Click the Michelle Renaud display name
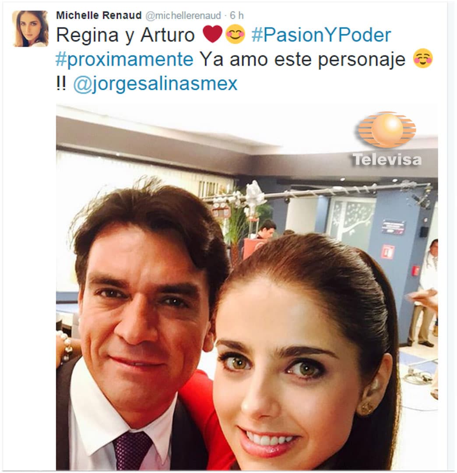Image resolution: width=457 pixels, height=473 pixels. point(99,15)
